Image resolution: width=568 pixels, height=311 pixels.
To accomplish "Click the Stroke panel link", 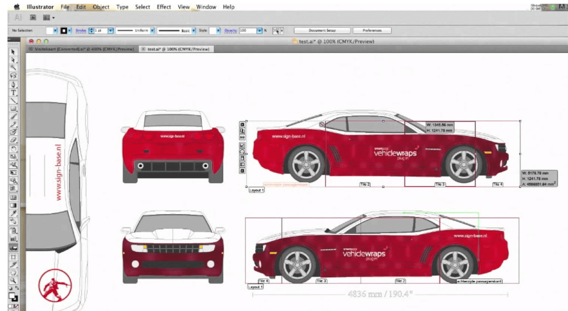I will pos(81,31).
